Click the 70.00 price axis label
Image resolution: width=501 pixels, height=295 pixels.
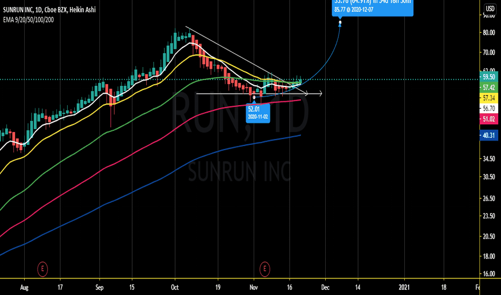coord(489,53)
